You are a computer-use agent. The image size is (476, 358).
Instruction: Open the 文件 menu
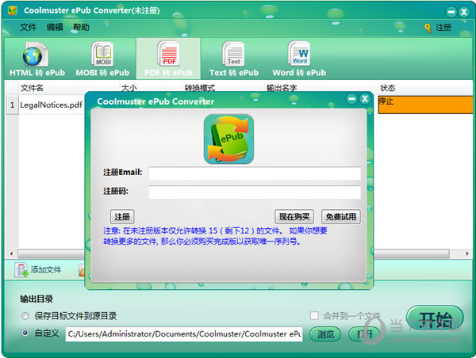[28, 27]
